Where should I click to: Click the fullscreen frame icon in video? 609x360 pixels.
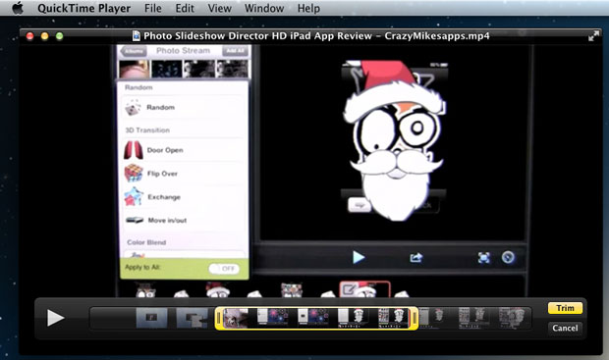(483, 258)
